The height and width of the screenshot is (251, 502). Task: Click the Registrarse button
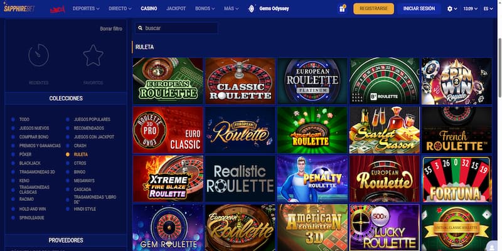point(373,9)
